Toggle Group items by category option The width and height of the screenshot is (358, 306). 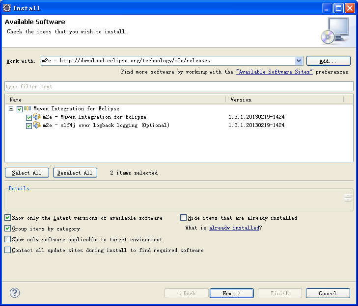[x=7, y=228]
